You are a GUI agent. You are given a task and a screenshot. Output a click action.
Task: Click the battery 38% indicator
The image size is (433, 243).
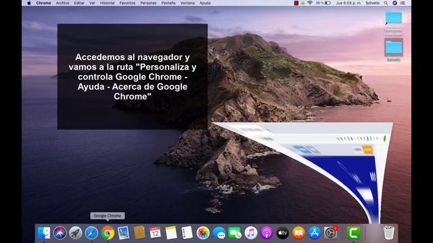323,3
